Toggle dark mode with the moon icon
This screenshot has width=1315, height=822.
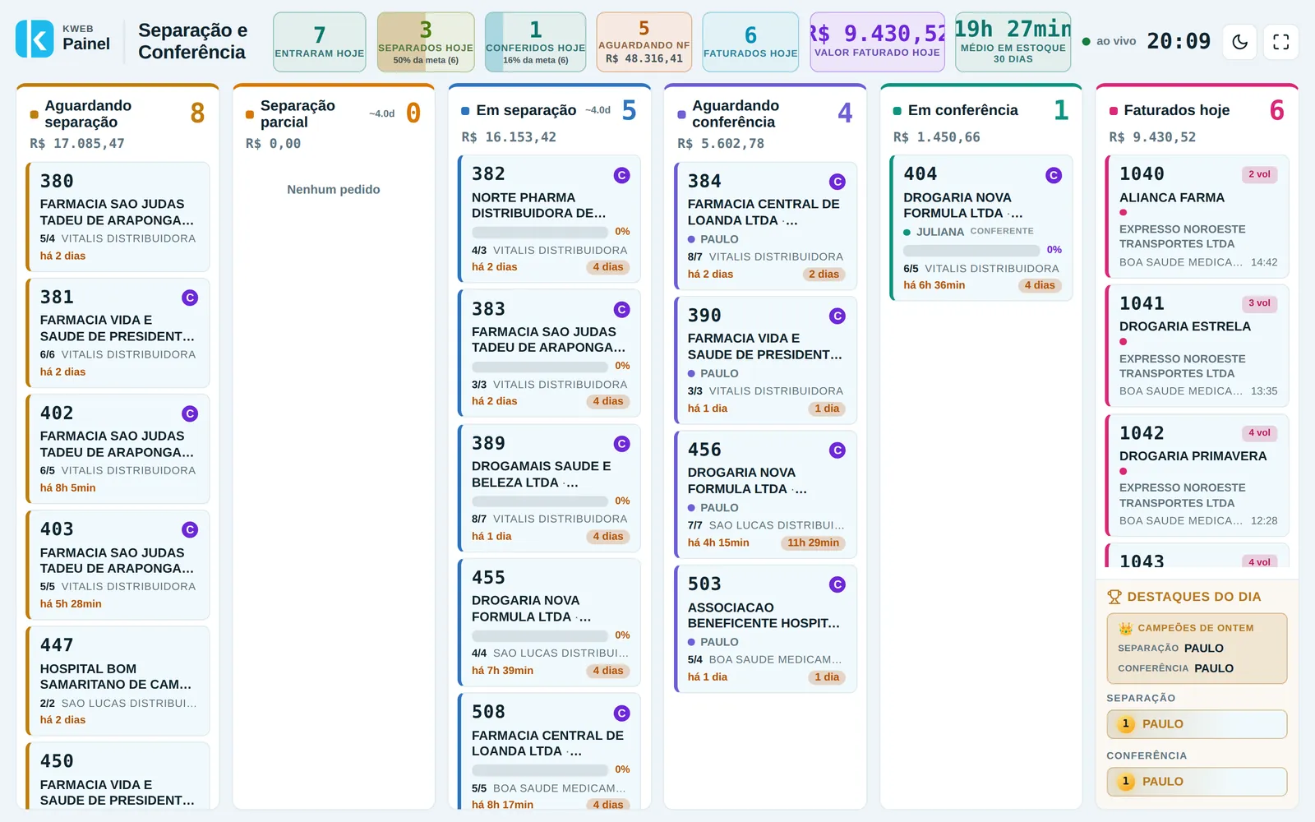point(1240,42)
